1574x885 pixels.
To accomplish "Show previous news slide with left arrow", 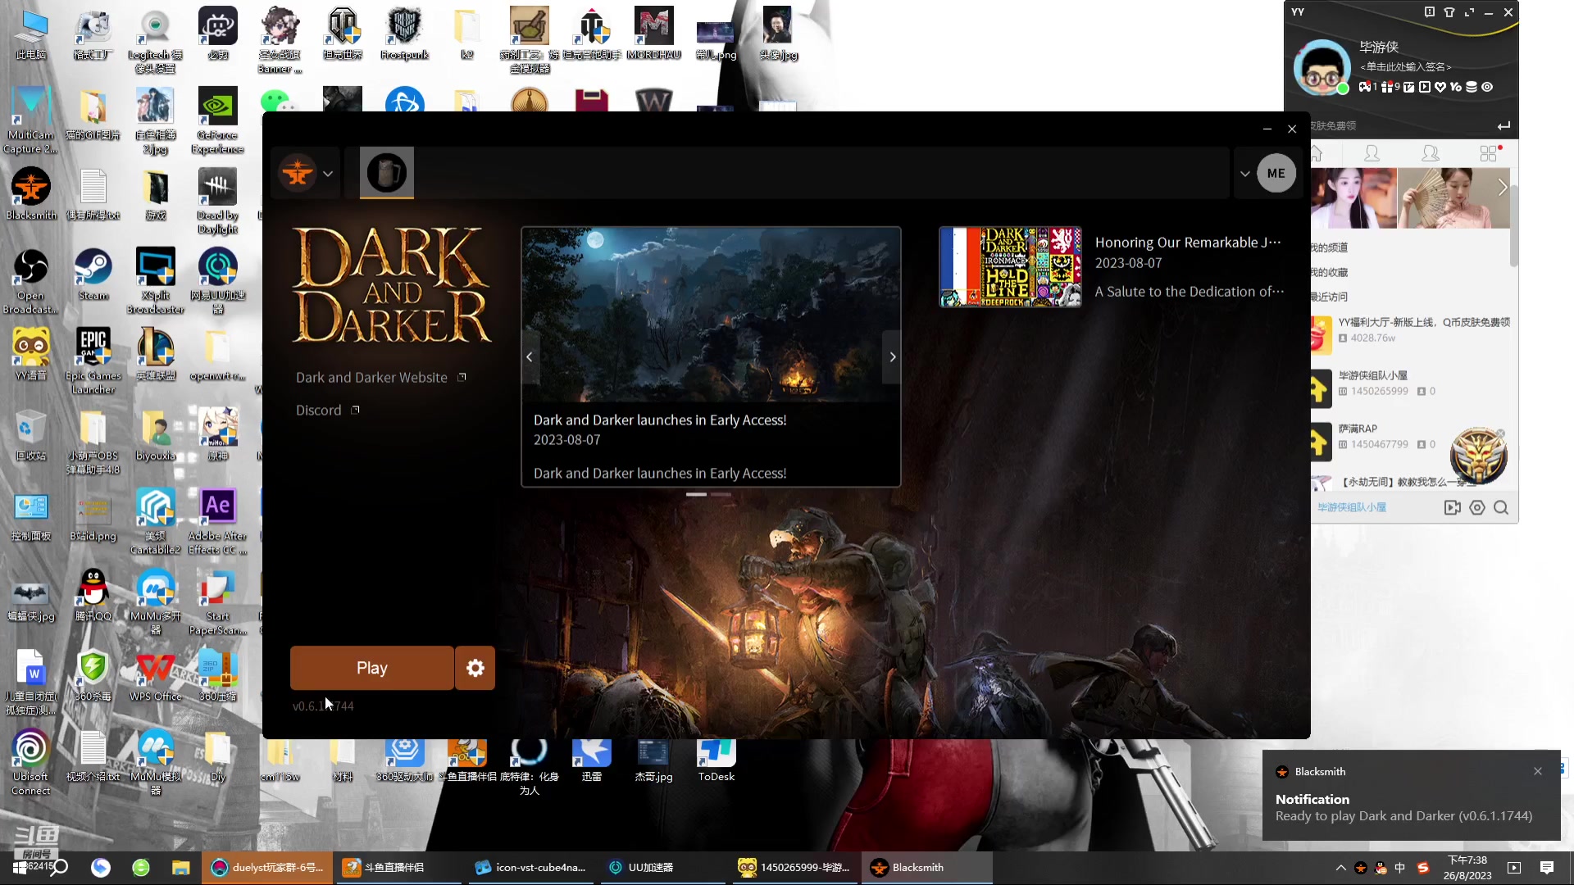I will pyautogui.click(x=530, y=357).
